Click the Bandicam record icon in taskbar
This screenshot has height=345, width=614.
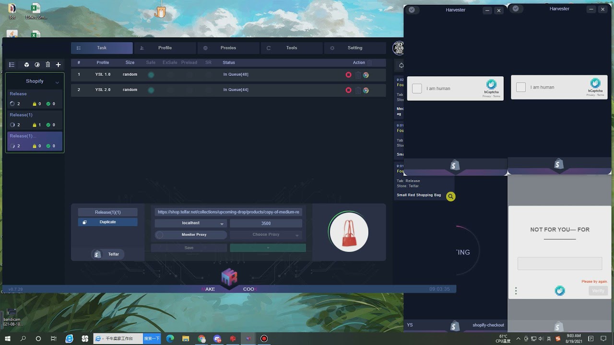coord(264,339)
